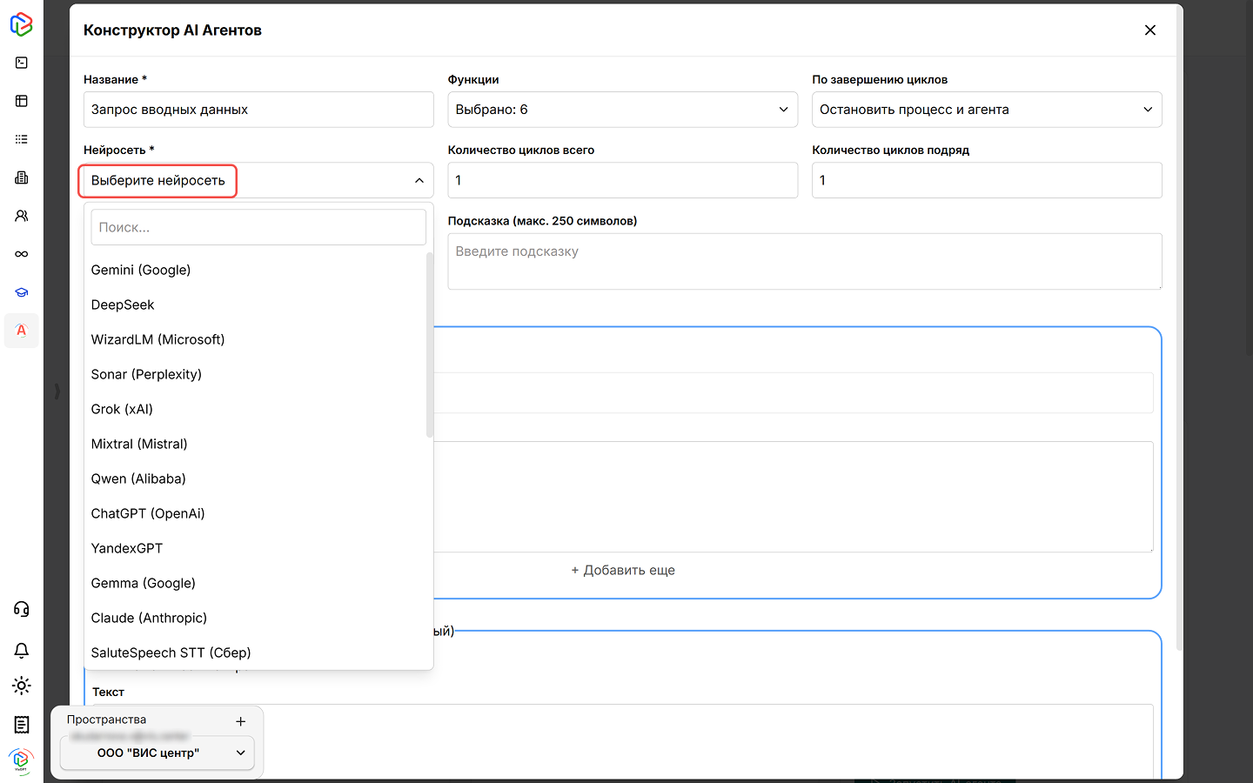Close the 'Конструктор AI Агентов' dialog
Image resolution: width=1253 pixels, height=783 pixels.
point(1149,30)
